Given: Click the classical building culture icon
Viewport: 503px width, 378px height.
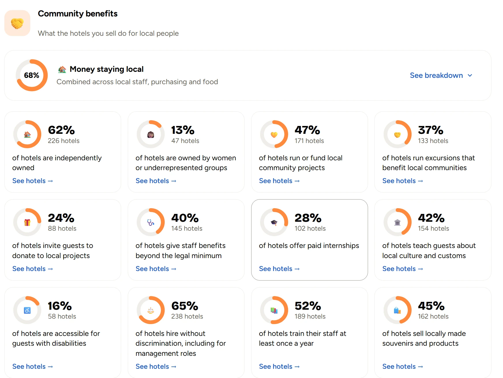Looking at the screenshot, I should click(397, 222).
